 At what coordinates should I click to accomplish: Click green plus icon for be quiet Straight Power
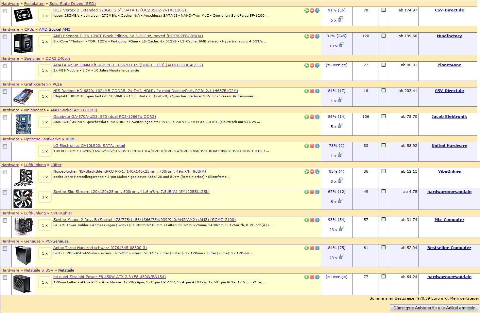click(307, 277)
